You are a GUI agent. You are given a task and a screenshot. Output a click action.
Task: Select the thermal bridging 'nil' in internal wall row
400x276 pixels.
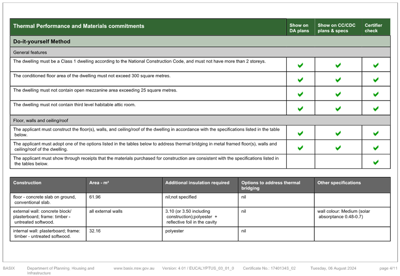[244, 231]
